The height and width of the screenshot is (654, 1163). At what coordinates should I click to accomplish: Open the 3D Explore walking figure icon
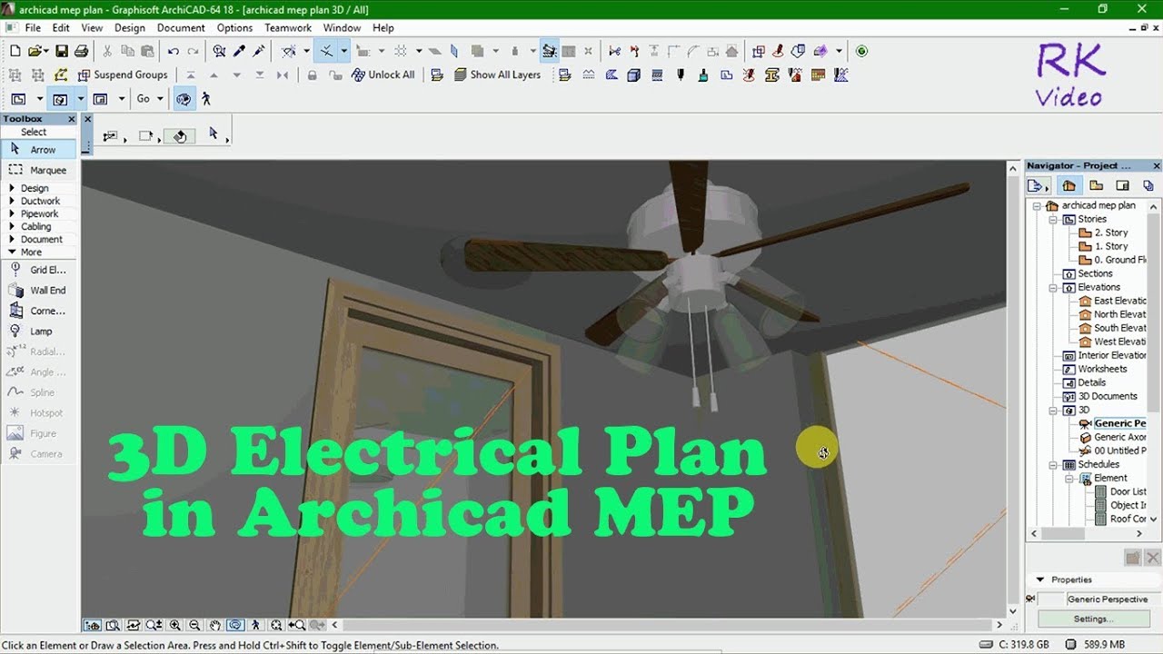click(206, 99)
